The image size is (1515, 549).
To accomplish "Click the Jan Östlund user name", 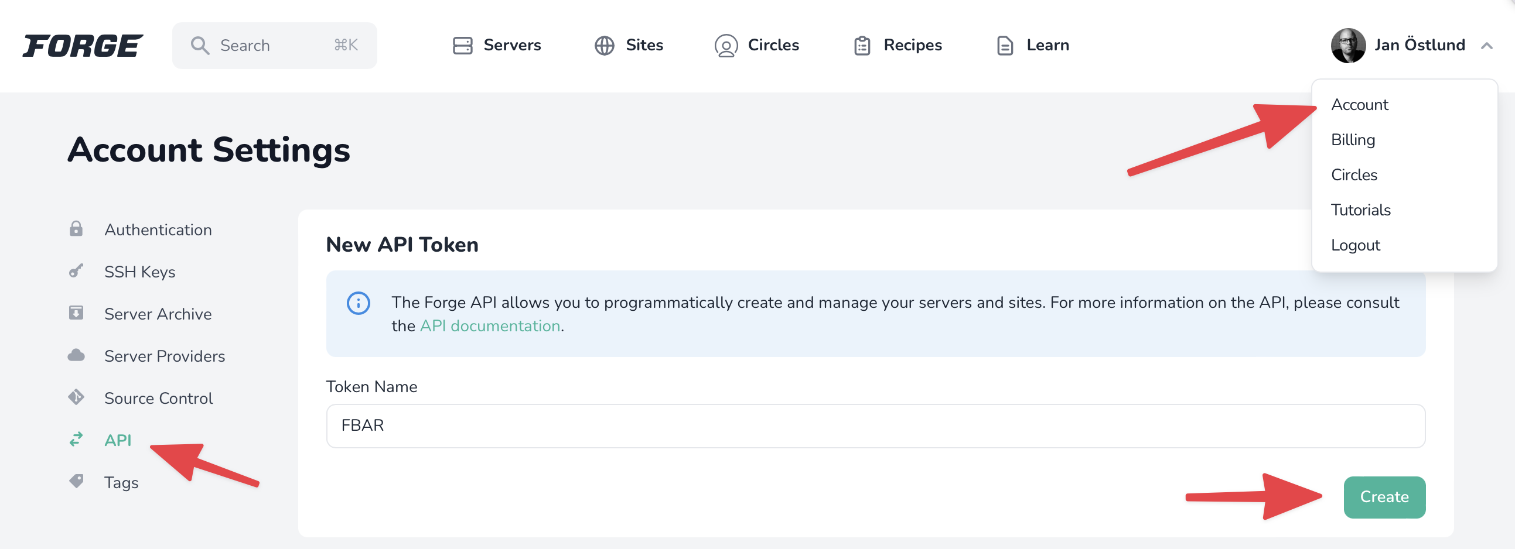I will tap(1419, 45).
